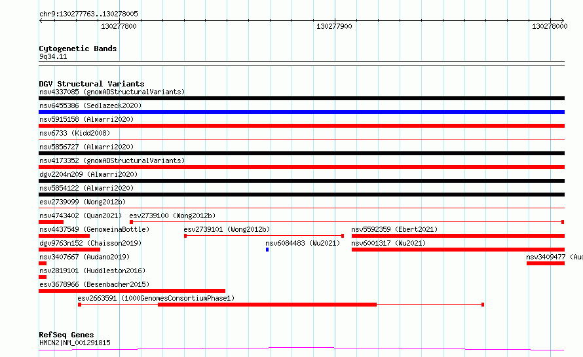
Task: Click nsv4743402 Quan2021 variant label
Action: [81, 216]
